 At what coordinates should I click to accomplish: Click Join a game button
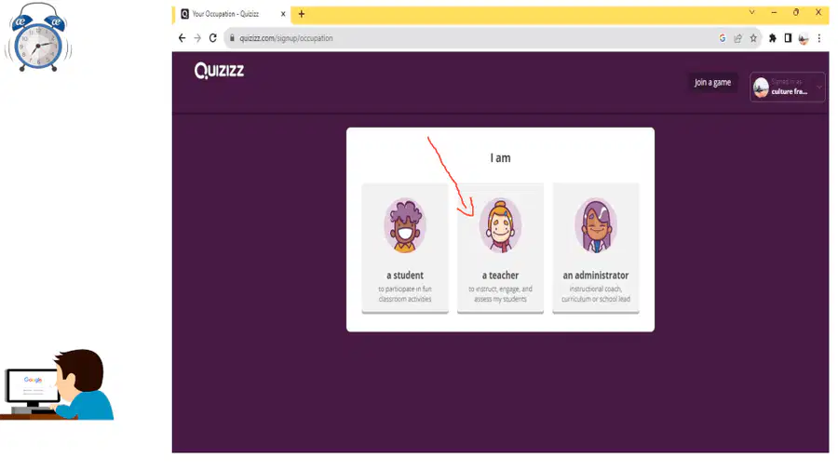pyautogui.click(x=712, y=82)
